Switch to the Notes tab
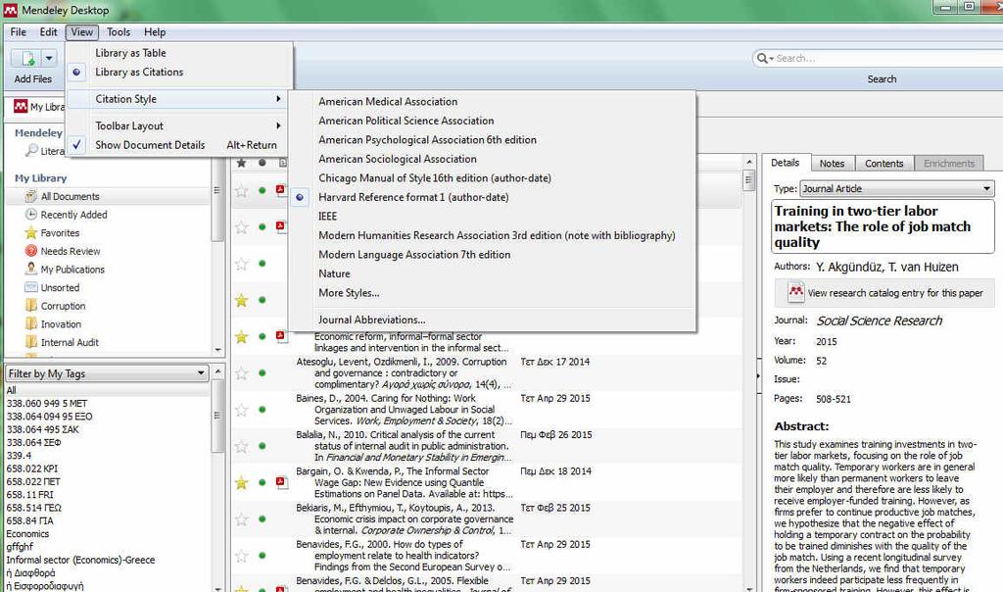This screenshot has width=1003, height=592. pyautogui.click(x=832, y=164)
